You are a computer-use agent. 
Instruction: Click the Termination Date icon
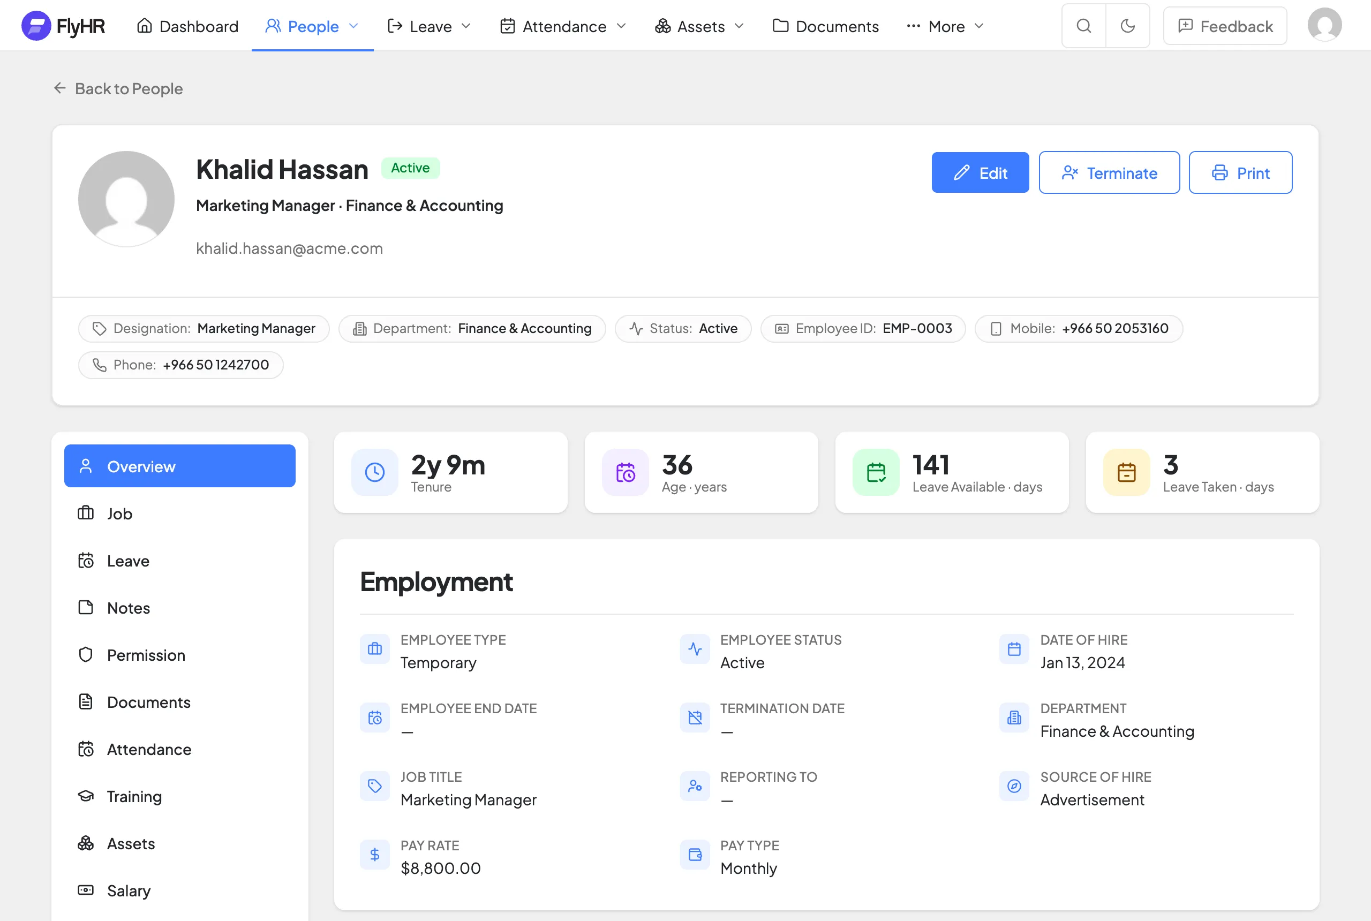click(x=695, y=718)
